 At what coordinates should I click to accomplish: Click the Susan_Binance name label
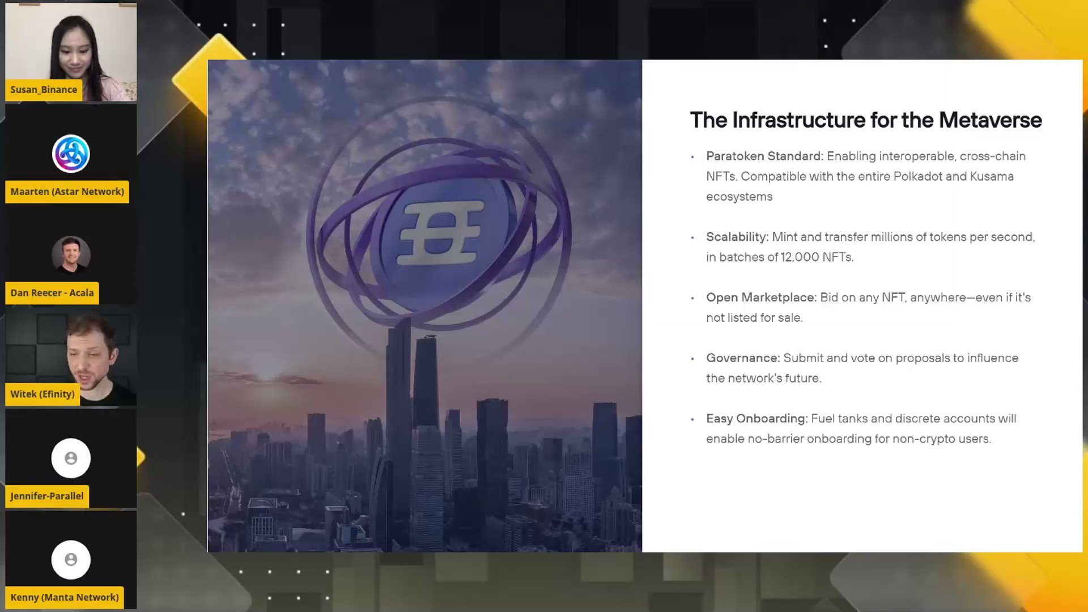44,90
